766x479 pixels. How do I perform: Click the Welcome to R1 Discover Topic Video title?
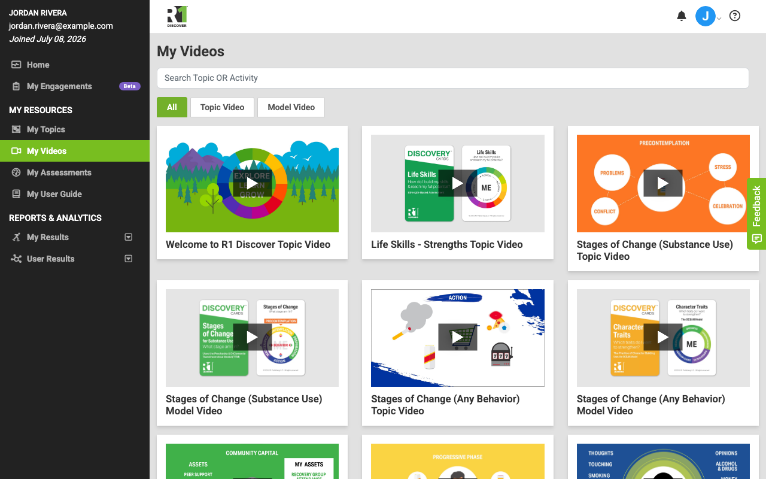(x=248, y=244)
